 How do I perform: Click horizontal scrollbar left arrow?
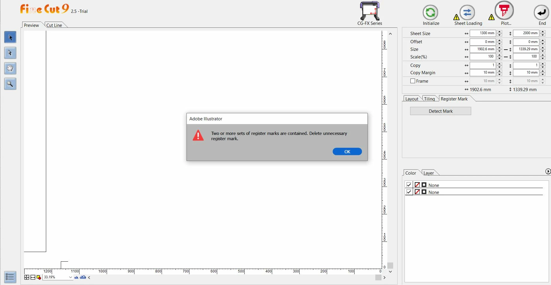[x=89, y=277]
